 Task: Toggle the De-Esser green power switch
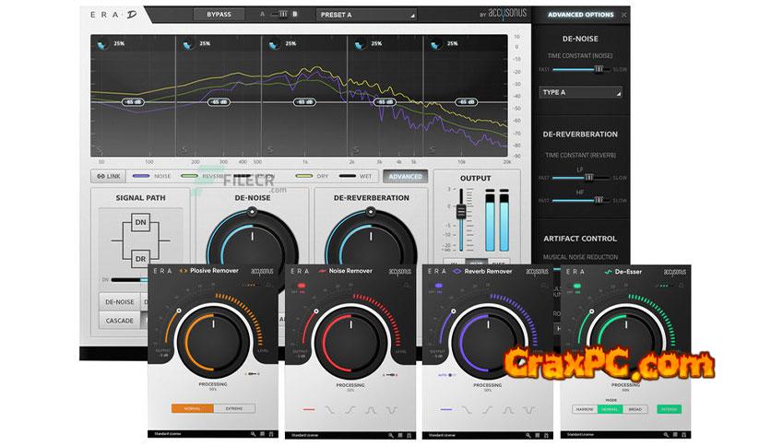pos(577,286)
